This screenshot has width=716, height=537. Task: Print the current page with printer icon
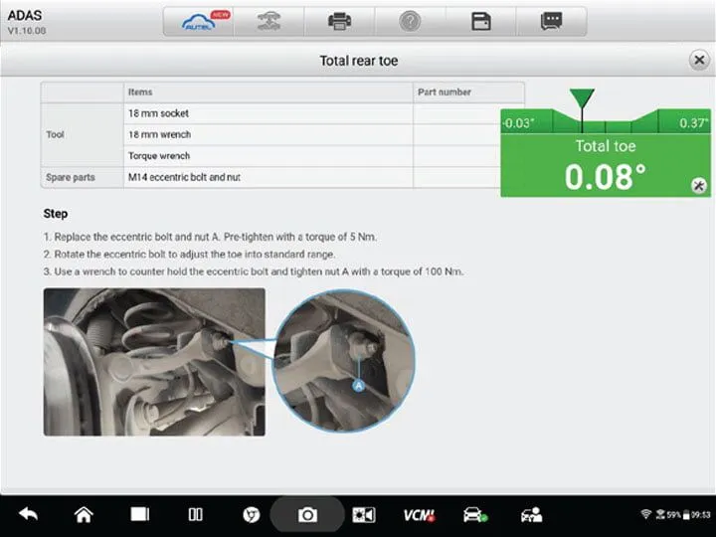tap(339, 22)
